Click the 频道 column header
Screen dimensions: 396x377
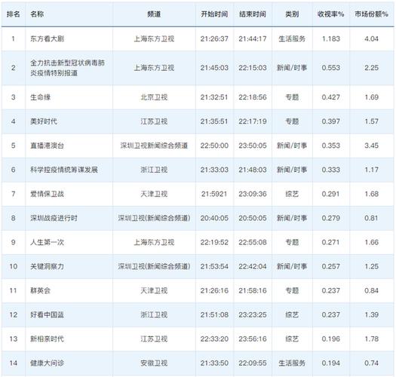[154, 14]
